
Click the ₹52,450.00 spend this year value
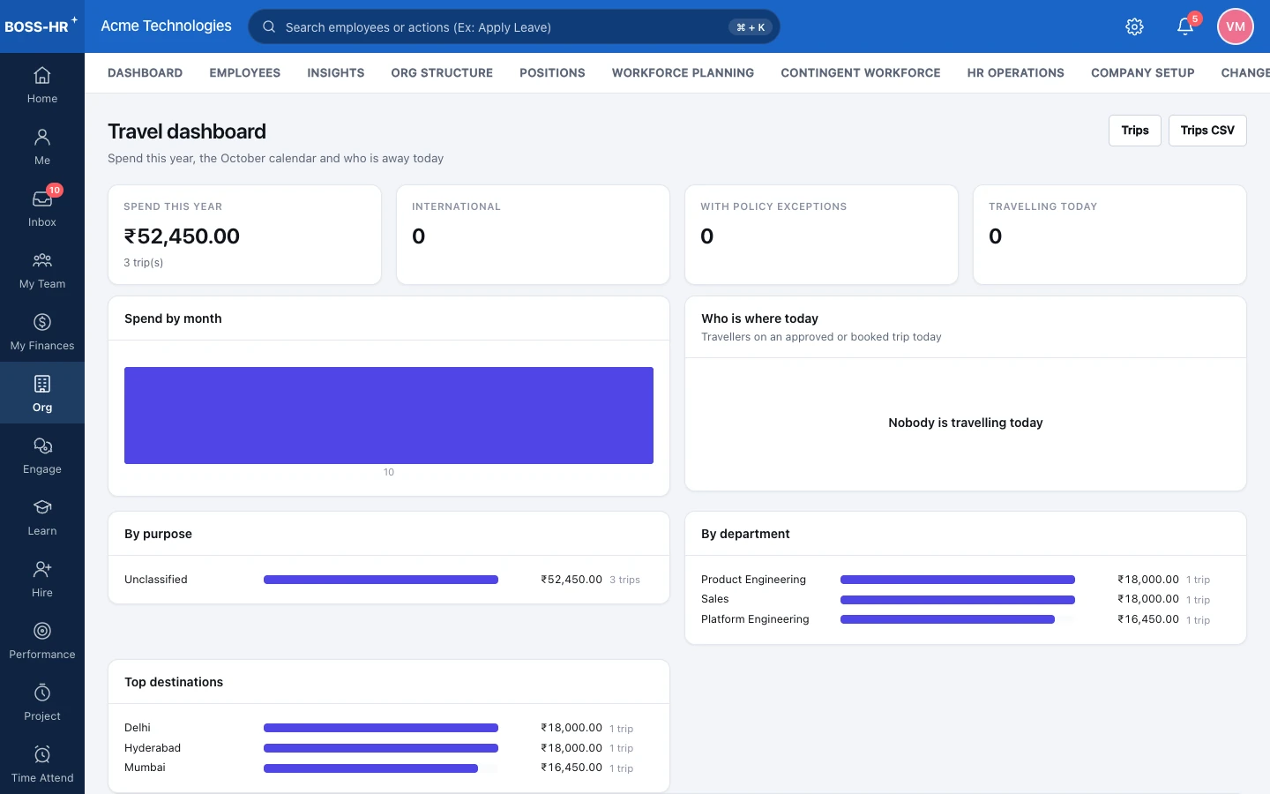click(182, 236)
